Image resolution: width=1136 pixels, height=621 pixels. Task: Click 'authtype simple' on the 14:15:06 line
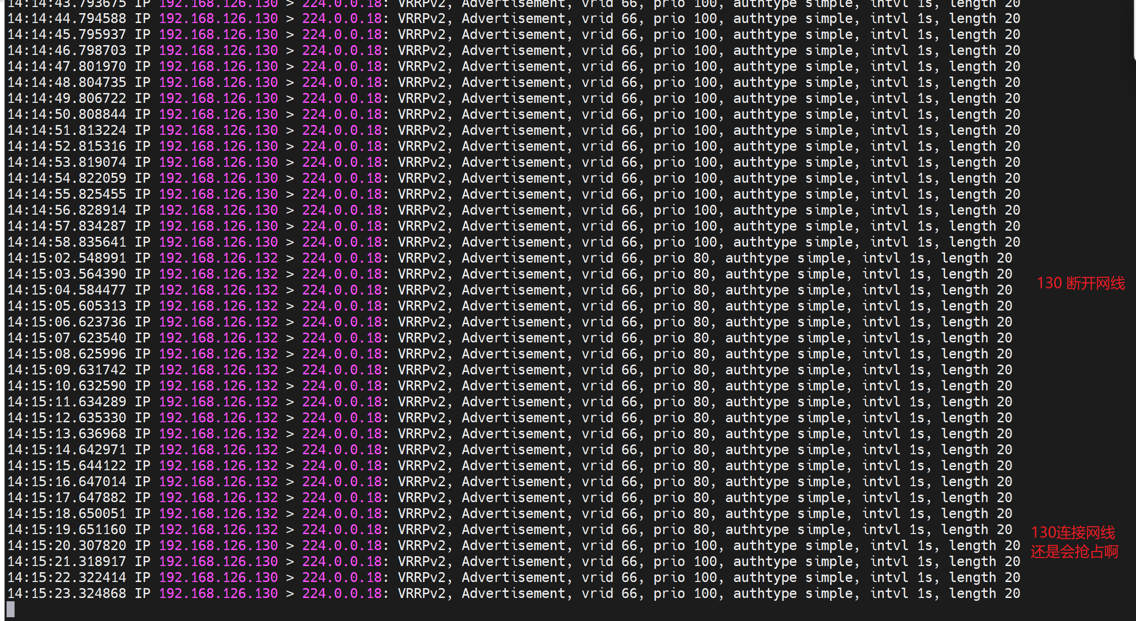(785, 322)
